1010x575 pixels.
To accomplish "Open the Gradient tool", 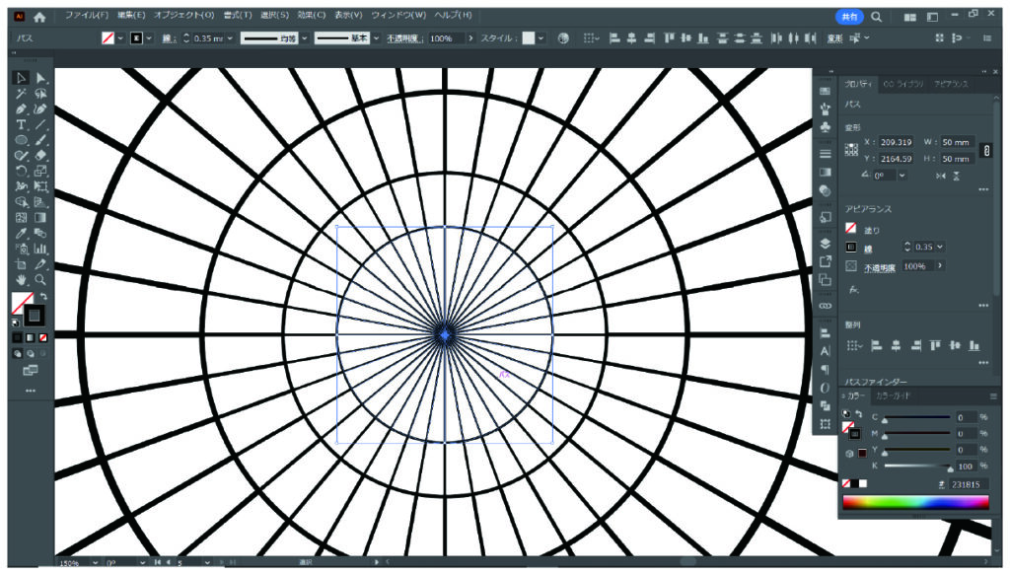I will (x=40, y=218).
